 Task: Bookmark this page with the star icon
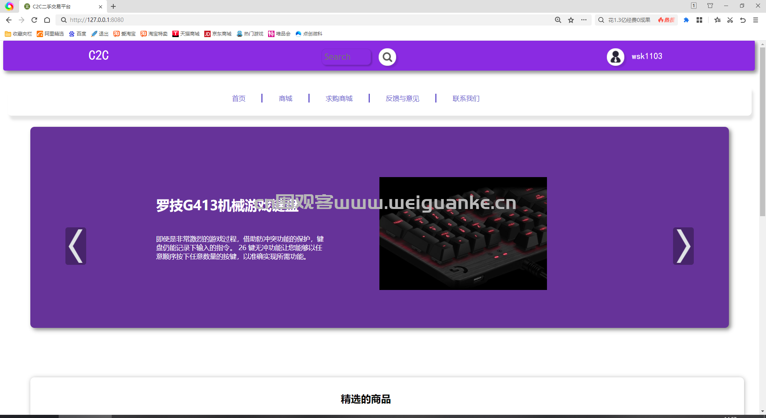(x=571, y=20)
